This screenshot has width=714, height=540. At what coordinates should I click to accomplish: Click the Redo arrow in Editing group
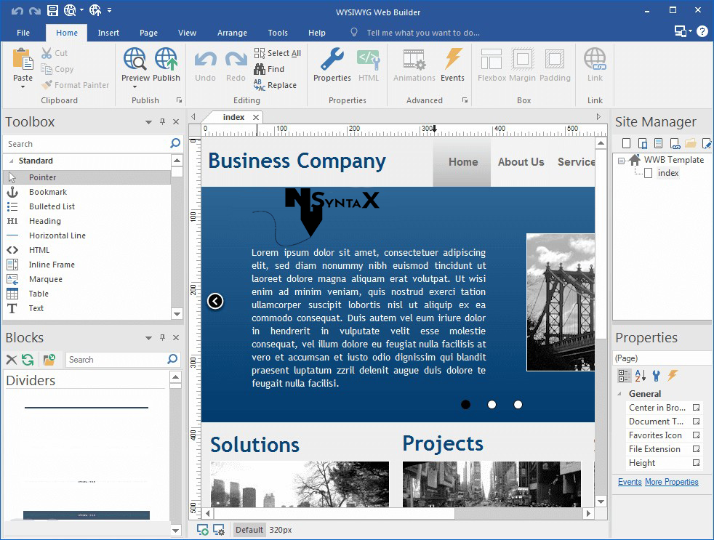[x=236, y=60]
